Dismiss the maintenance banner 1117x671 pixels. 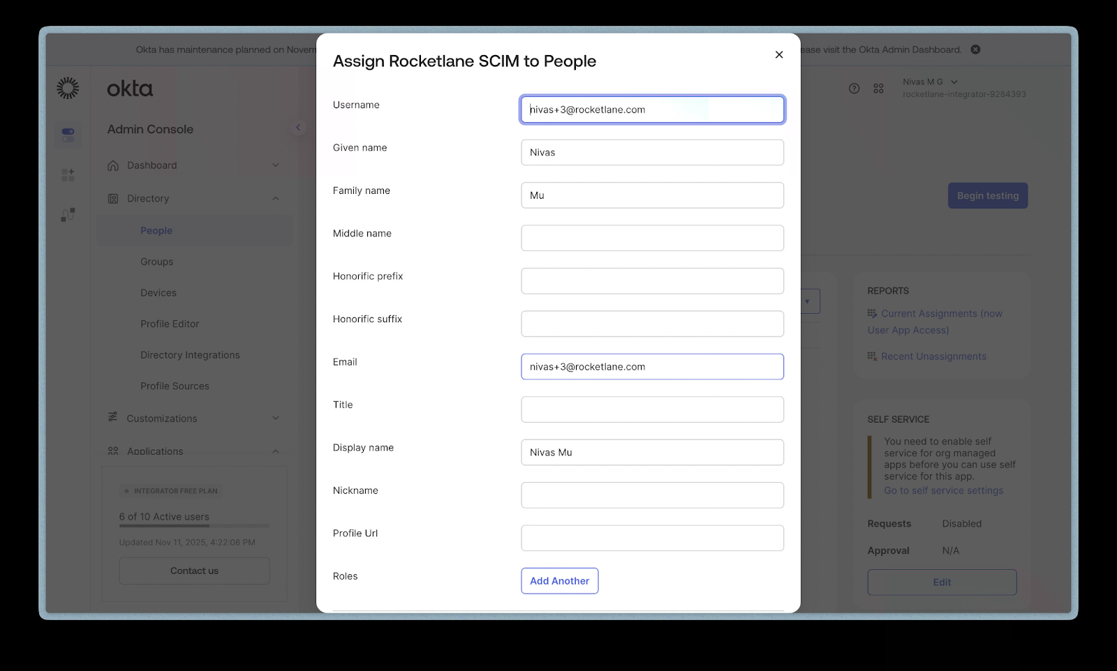click(976, 50)
